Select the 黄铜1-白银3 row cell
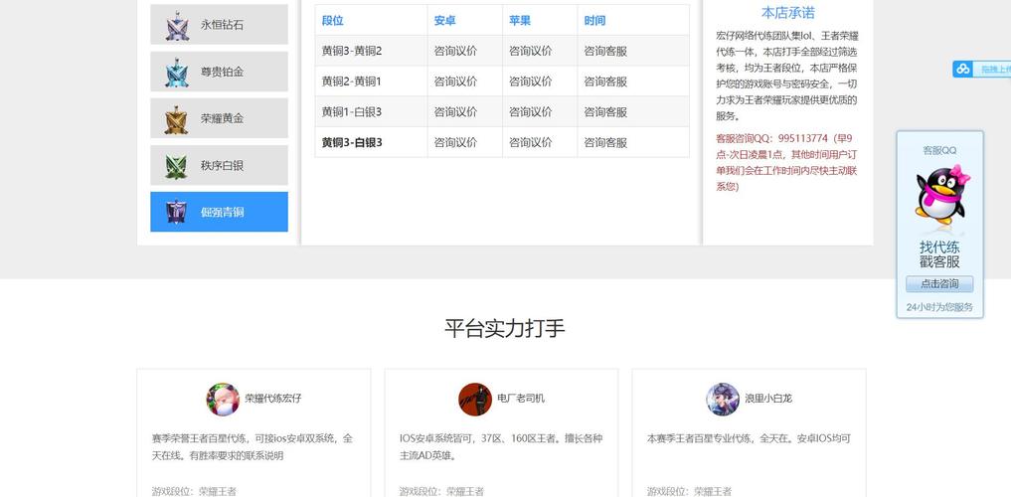The image size is (1011, 497). click(371, 112)
